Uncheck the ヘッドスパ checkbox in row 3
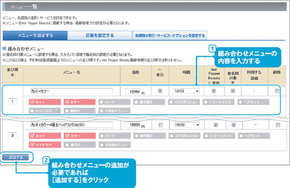This screenshot has width=290, height=188. tap(33, 144)
